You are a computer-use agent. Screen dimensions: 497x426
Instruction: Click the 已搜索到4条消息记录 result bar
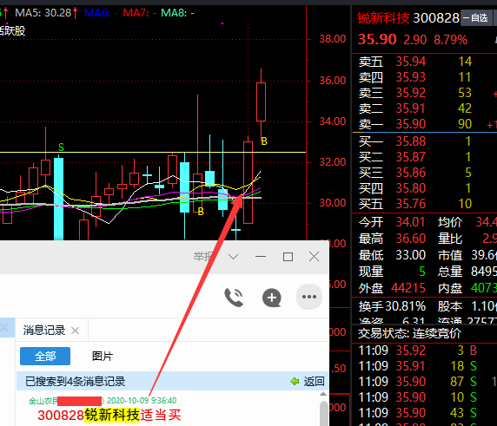coord(173,381)
